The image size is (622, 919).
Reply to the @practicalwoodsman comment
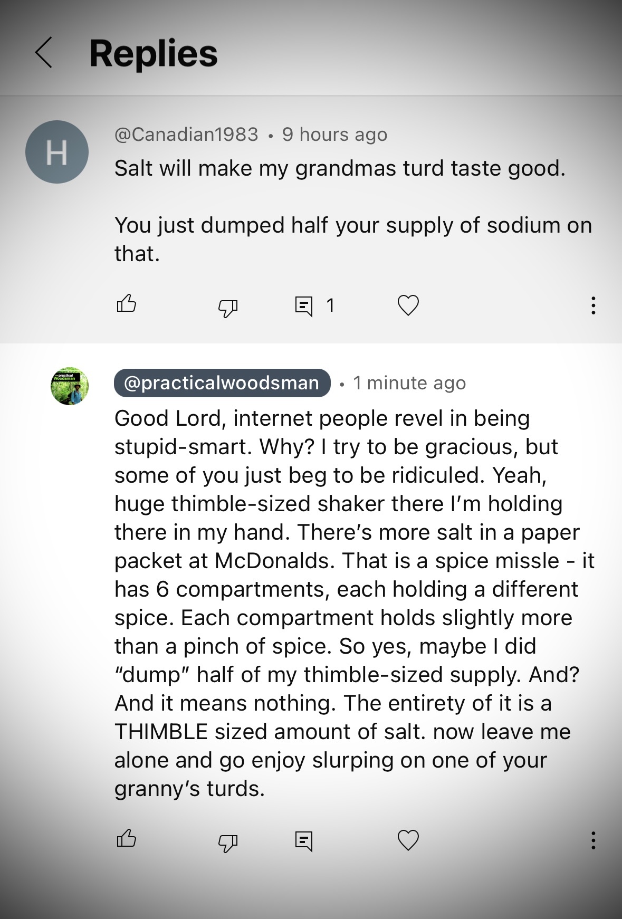303,841
